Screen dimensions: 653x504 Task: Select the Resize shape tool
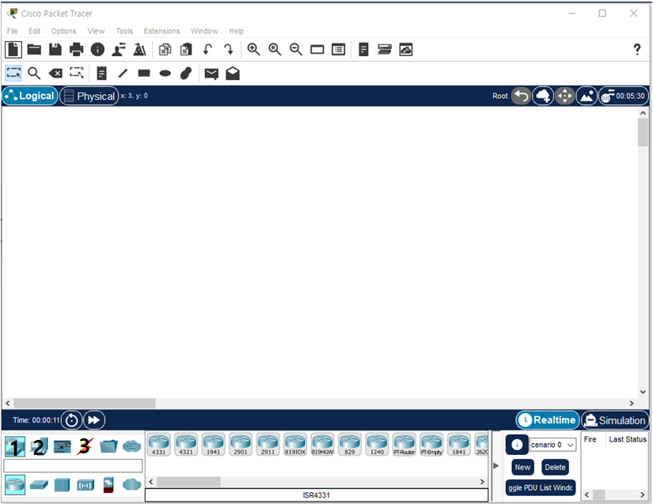click(77, 74)
